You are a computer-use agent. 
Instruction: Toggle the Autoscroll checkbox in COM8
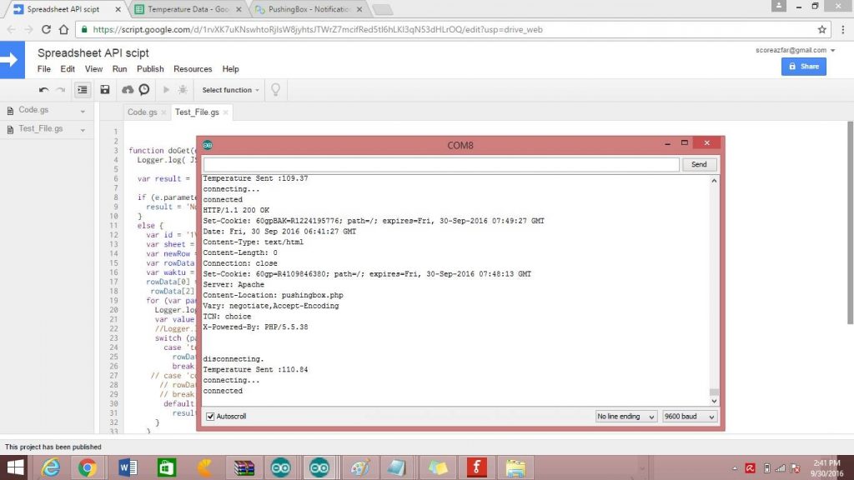(x=210, y=417)
